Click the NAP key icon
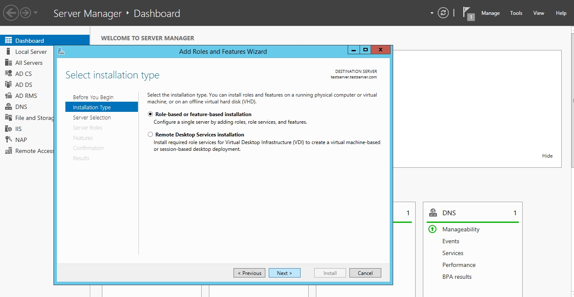 click(x=8, y=140)
